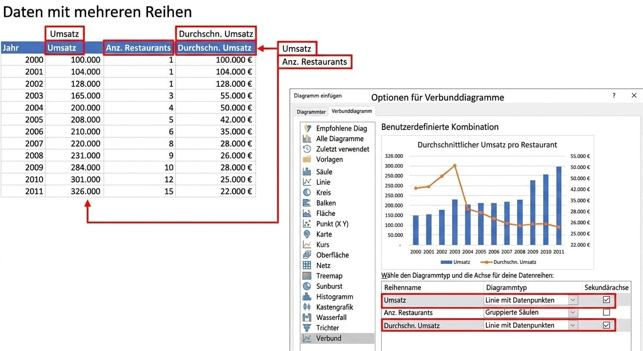The height and width of the screenshot is (351, 643).
Task: Uncheck Sekundärachse for Durchschn. Umsatz series
Action: [x=606, y=325]
